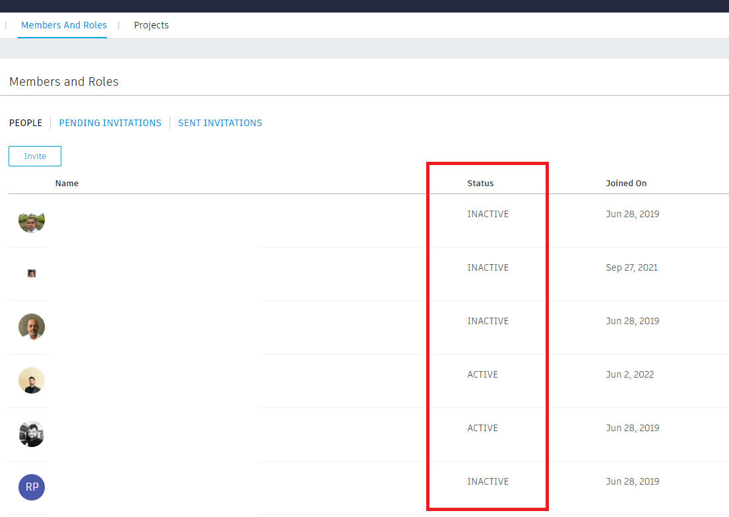The image size is (729, 517).
Task: Sort by the Status column header
Action: (x=480, y=183)
